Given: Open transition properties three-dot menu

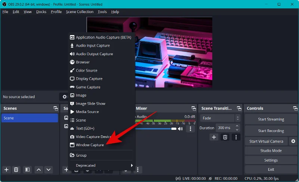Looking at the screenshot, I should (x=236, y=137).
